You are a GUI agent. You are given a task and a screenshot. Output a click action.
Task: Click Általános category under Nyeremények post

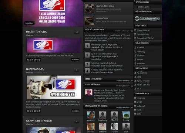(29, 73)
